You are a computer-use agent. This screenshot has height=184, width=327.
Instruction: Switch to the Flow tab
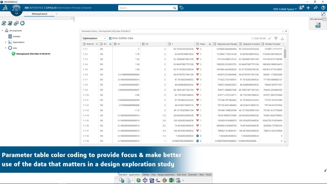click(x=154, y=174)
